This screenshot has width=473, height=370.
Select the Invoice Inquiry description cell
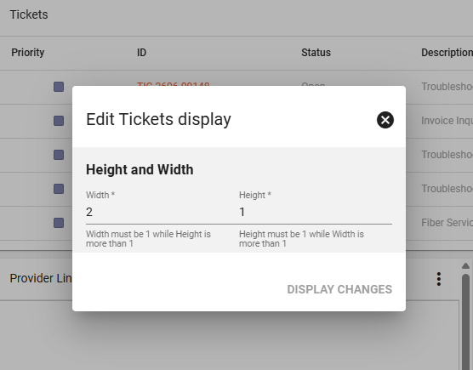tap(447, 121)
